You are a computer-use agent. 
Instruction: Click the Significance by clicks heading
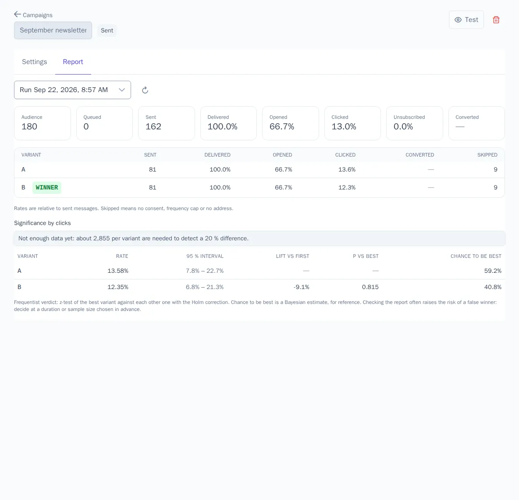pos(43,223)
